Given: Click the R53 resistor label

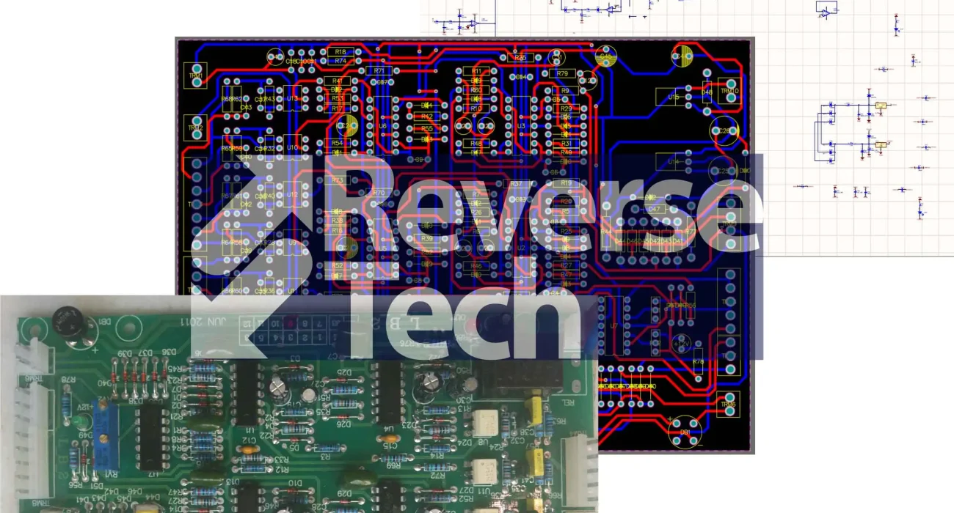Looking at the screenshot, I should click(338, 98).
